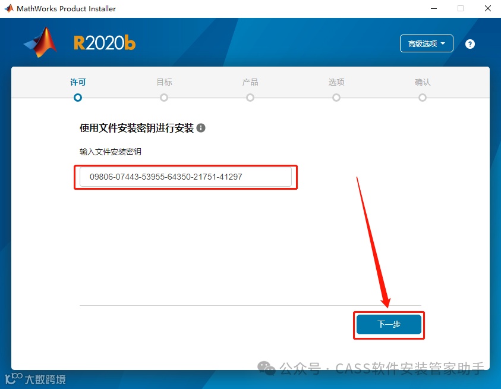Click the 选项 step circle marker
501x389 pixels.
coord(336,98)
